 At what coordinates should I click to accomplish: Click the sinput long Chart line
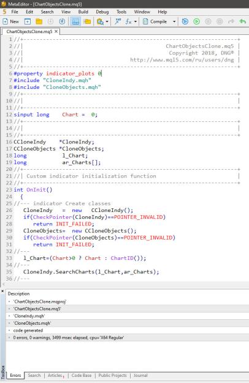click(x=56, y=115)
